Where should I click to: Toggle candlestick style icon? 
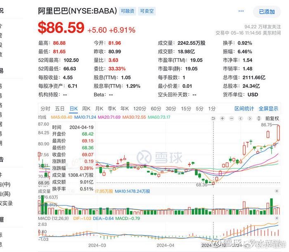tap(259, 118)
